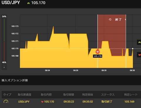Click the 105.169 price axis label

pyautogui.click(x=15, y=56)
